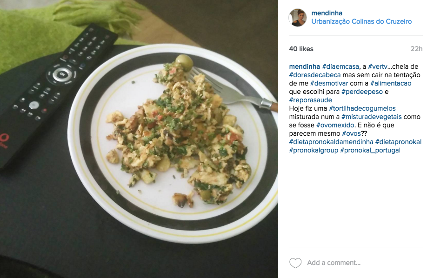Image resolution: width=434 pixels, height=278 pixels.
Task: Visit the #reporasaude hashtag page
Action: [310, 100]
